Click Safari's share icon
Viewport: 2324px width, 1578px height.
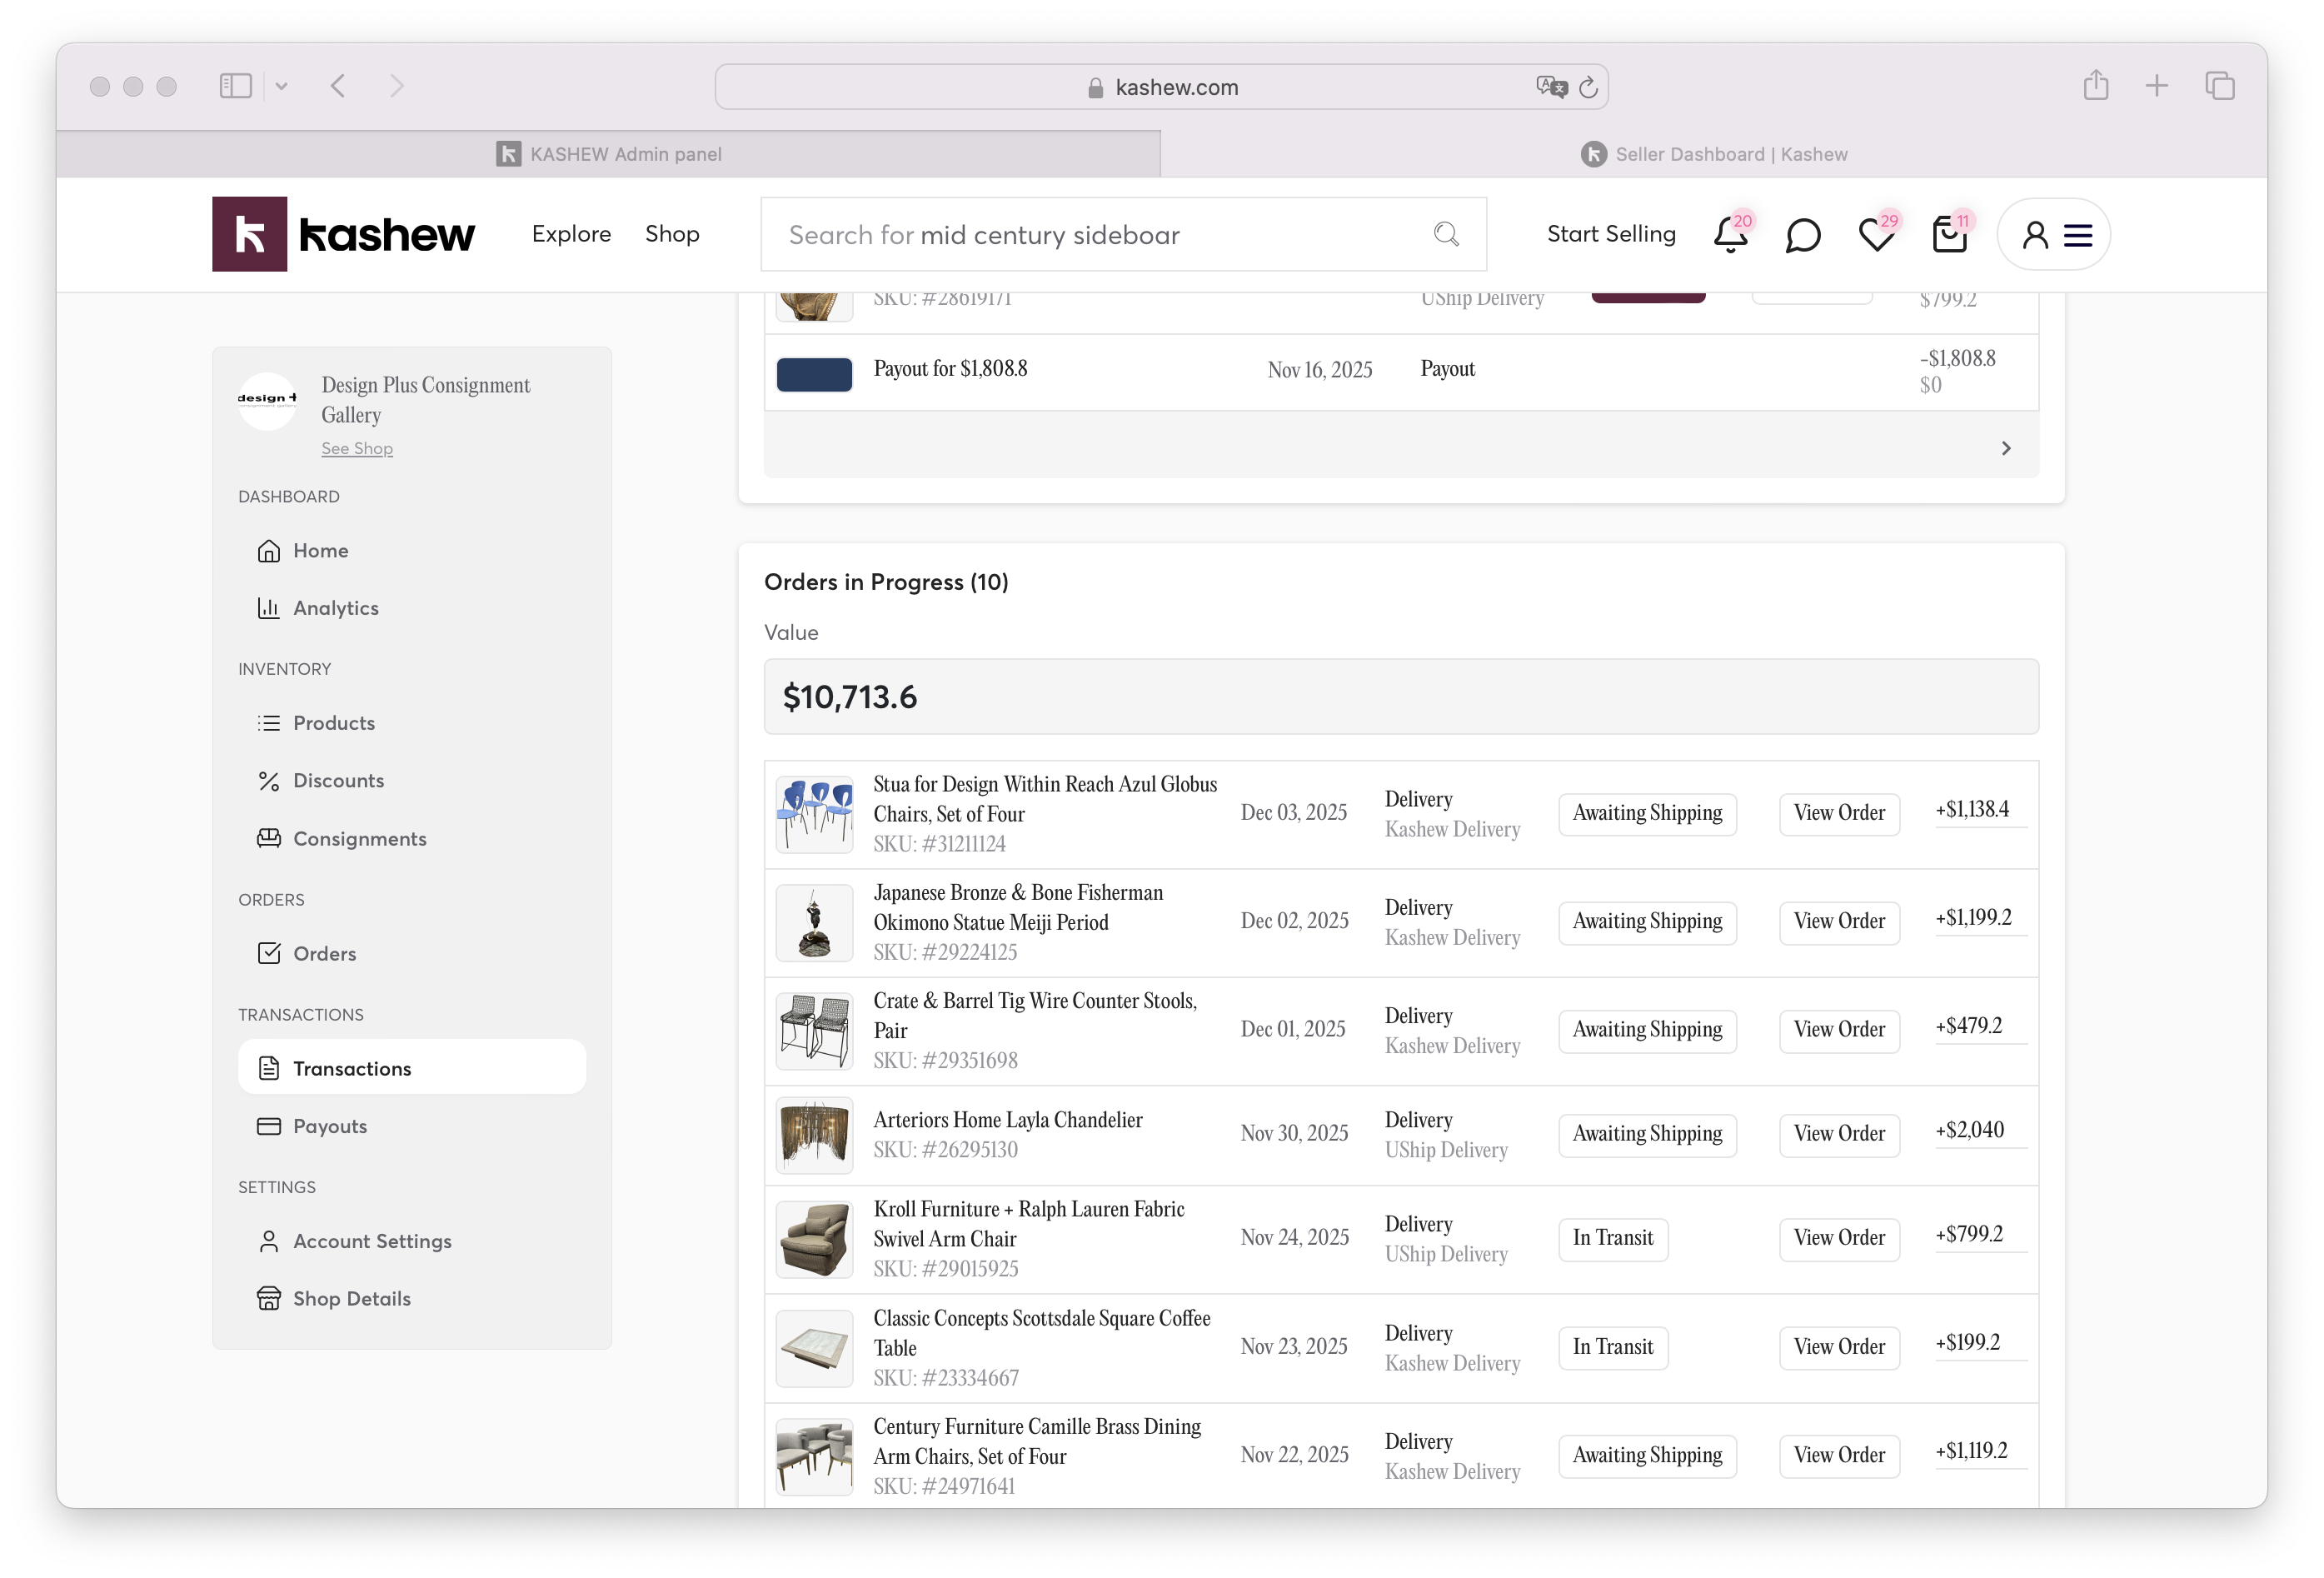click(x=2096, y=86)
